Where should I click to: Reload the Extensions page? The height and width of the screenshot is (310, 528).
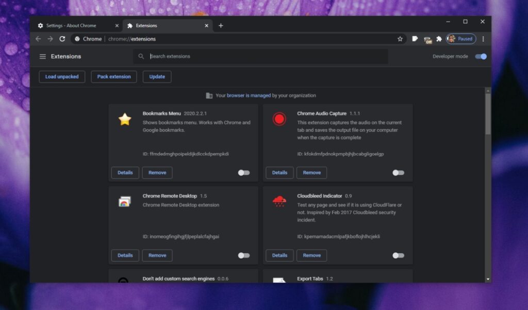click(x=62, y=39)
